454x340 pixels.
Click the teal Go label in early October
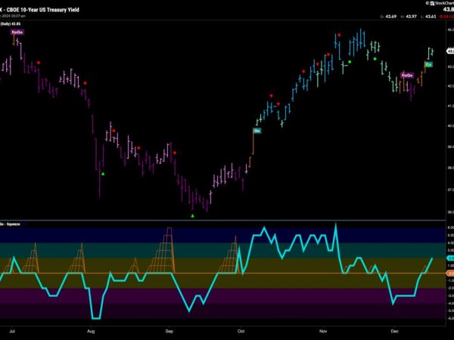(257, 131)
